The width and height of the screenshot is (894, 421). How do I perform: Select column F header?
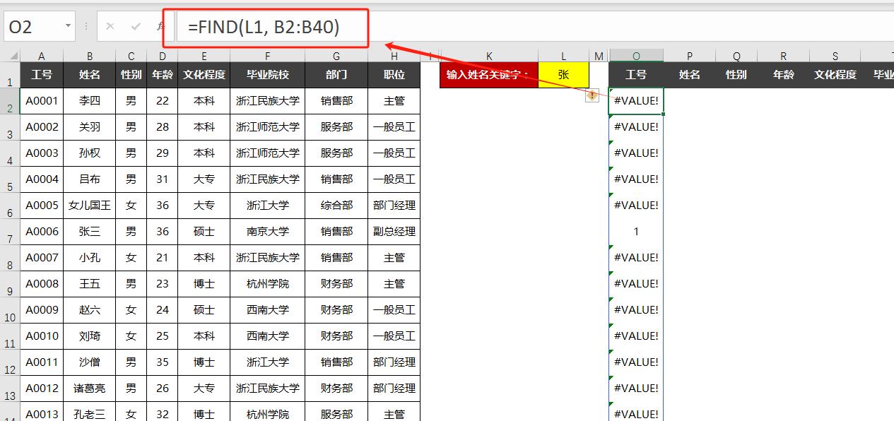click(x=268, y=56)
